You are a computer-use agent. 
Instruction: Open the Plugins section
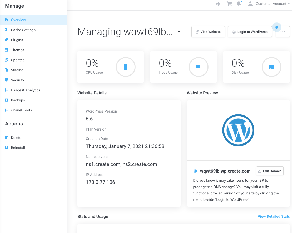[x=17, y=40]
